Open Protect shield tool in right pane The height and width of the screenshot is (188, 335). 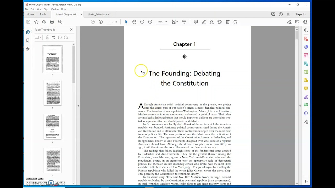click(x=306, y=114)
